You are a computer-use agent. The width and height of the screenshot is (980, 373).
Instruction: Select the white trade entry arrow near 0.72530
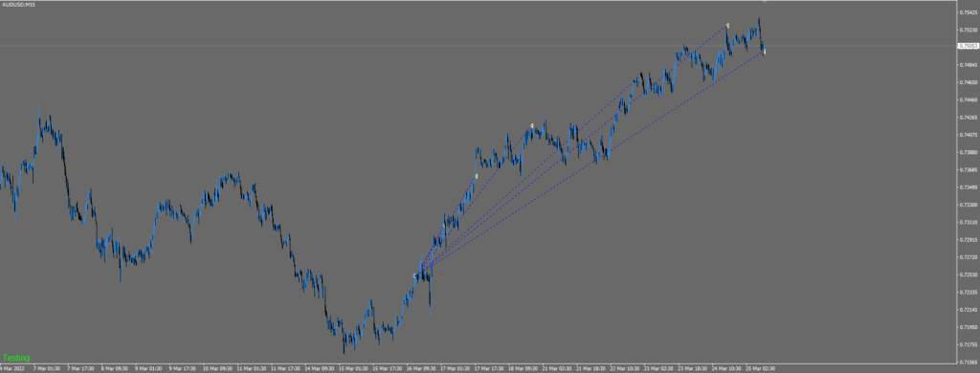pos(415,275)
